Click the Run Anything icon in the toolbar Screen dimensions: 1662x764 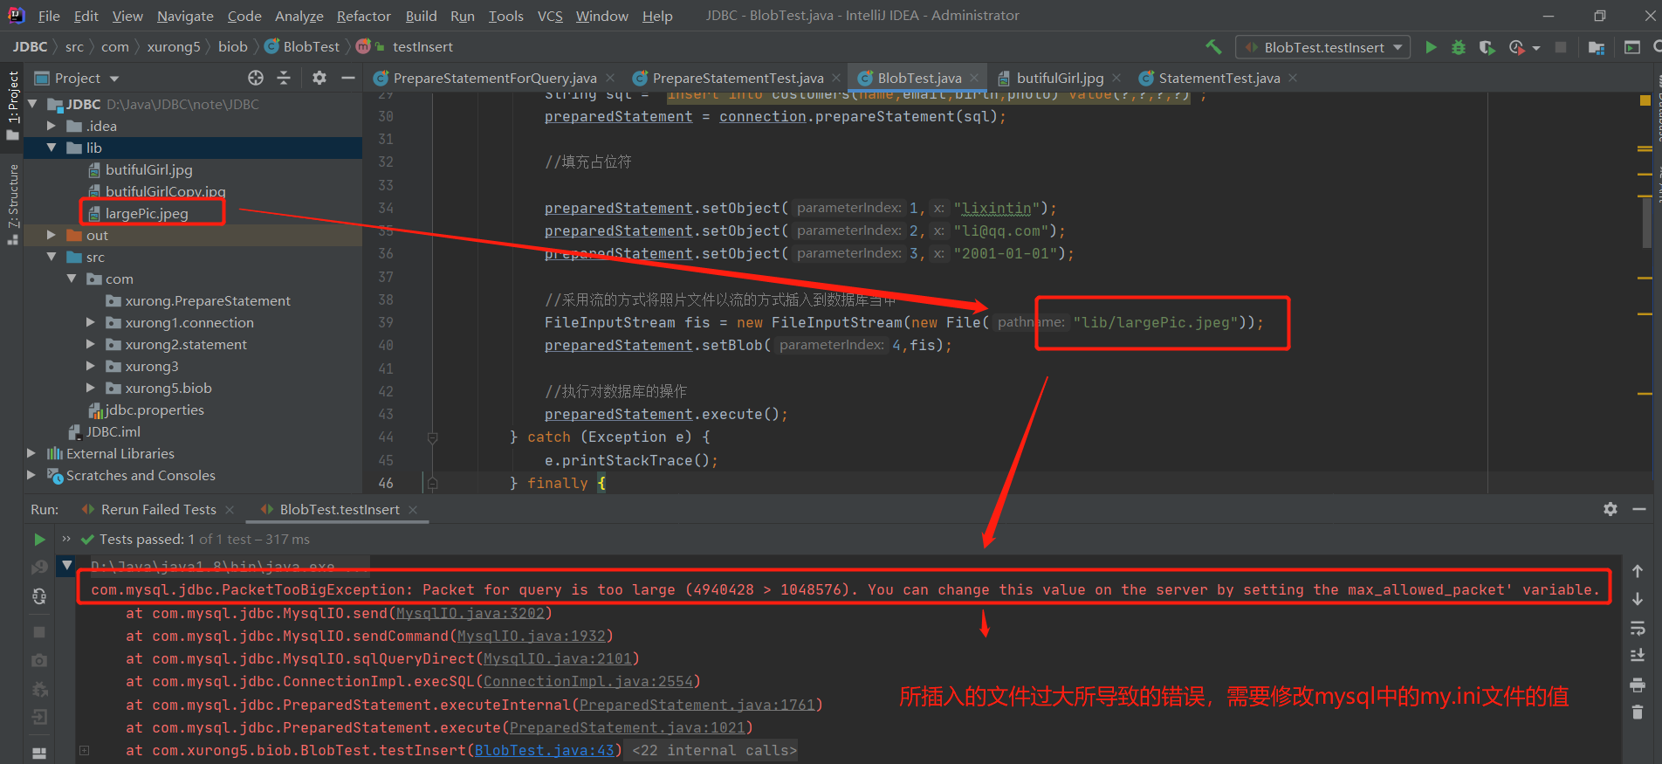tap(1631, 47)
